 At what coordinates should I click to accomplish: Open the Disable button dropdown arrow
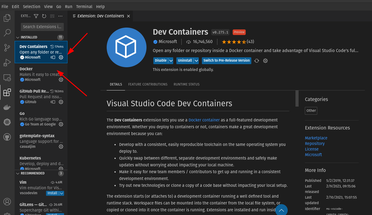pyautogui.click(x=171, y=61)
